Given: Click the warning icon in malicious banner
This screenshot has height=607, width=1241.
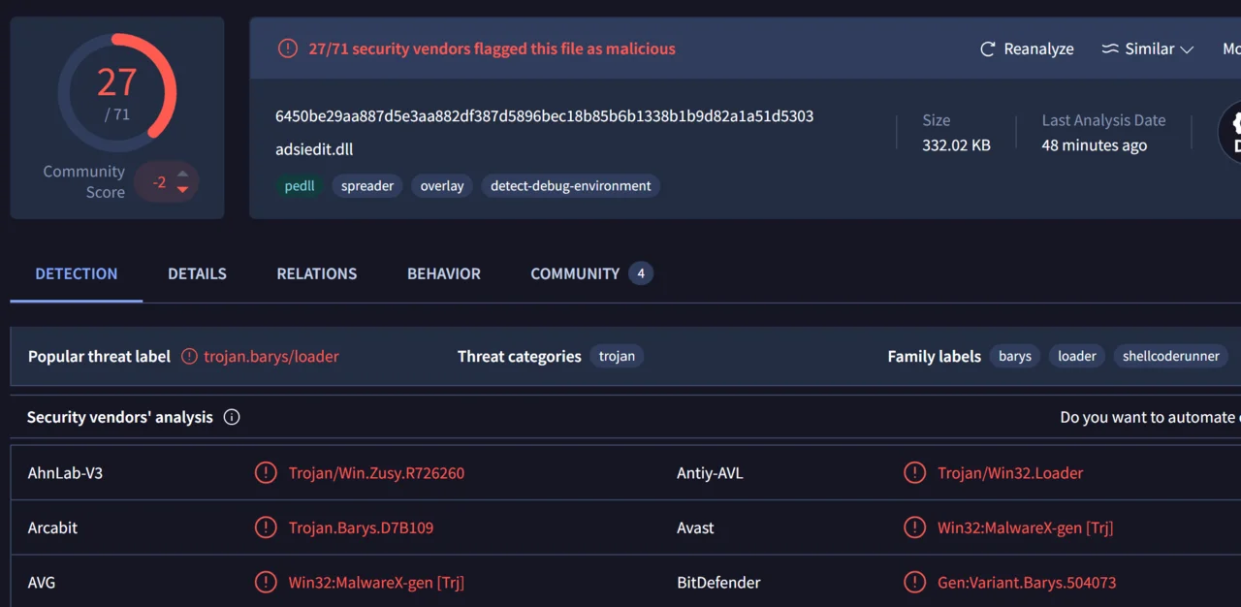Looking at the screenshot, I should pyautogui.click(x=288, y=48).
